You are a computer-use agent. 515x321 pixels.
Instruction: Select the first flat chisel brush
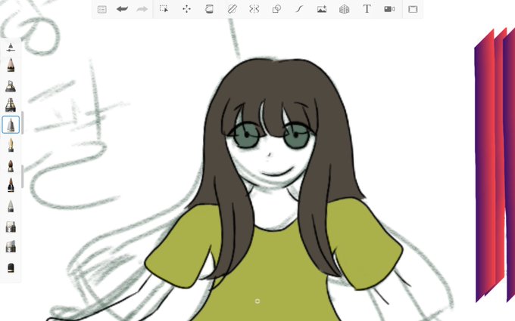point(11,227)
